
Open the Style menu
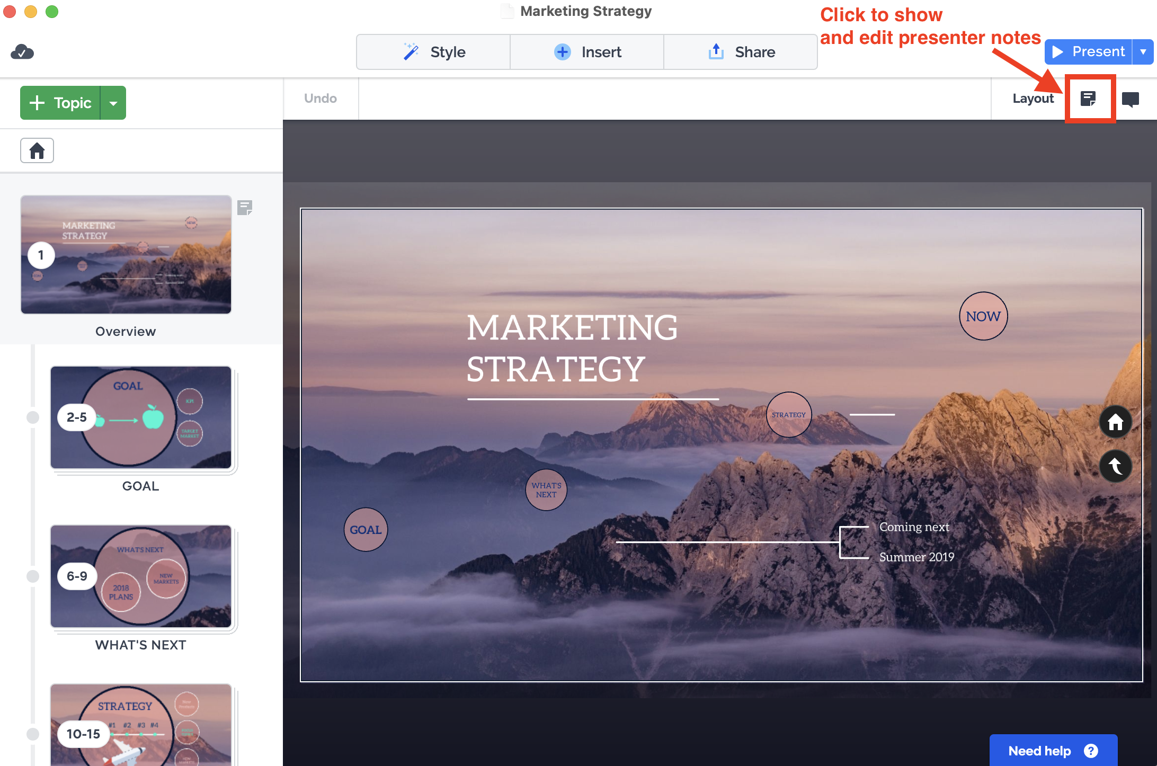(x=433, y=52)
